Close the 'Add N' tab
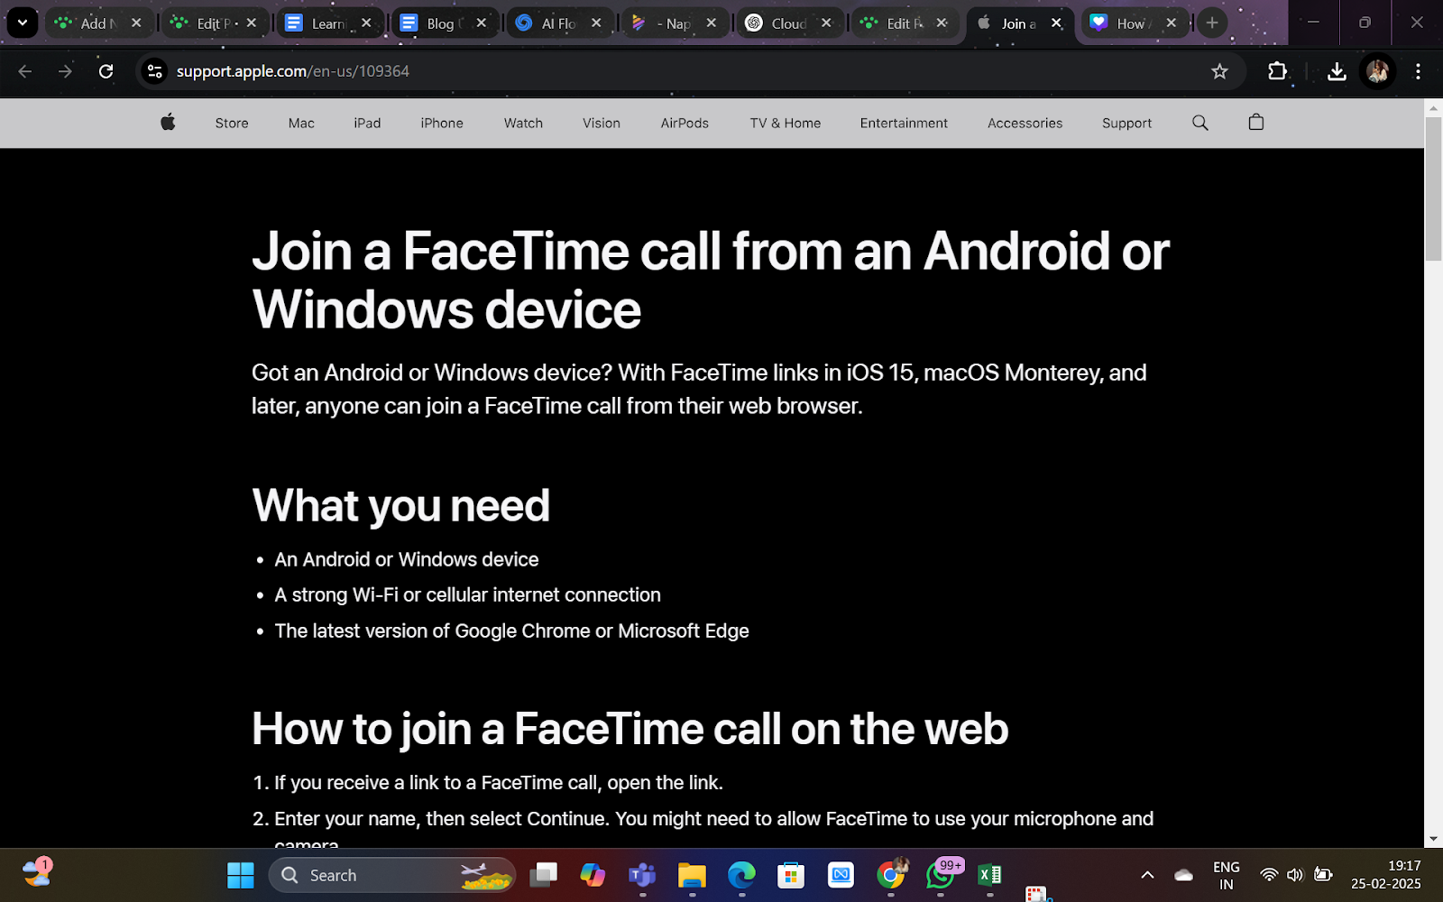This screenshot has height=902, width=1443. pos(136,23)
